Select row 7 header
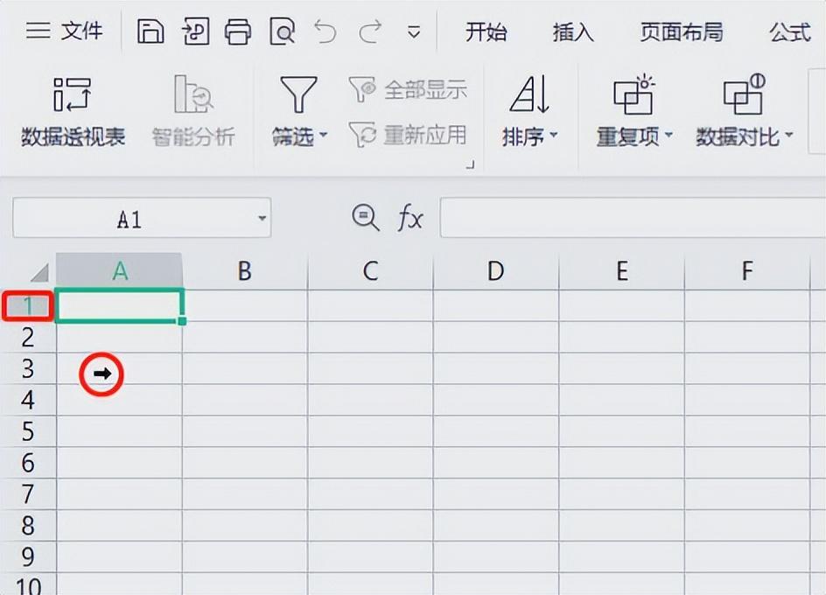Viewport: 826px width, 595px height. click(28, 494)
